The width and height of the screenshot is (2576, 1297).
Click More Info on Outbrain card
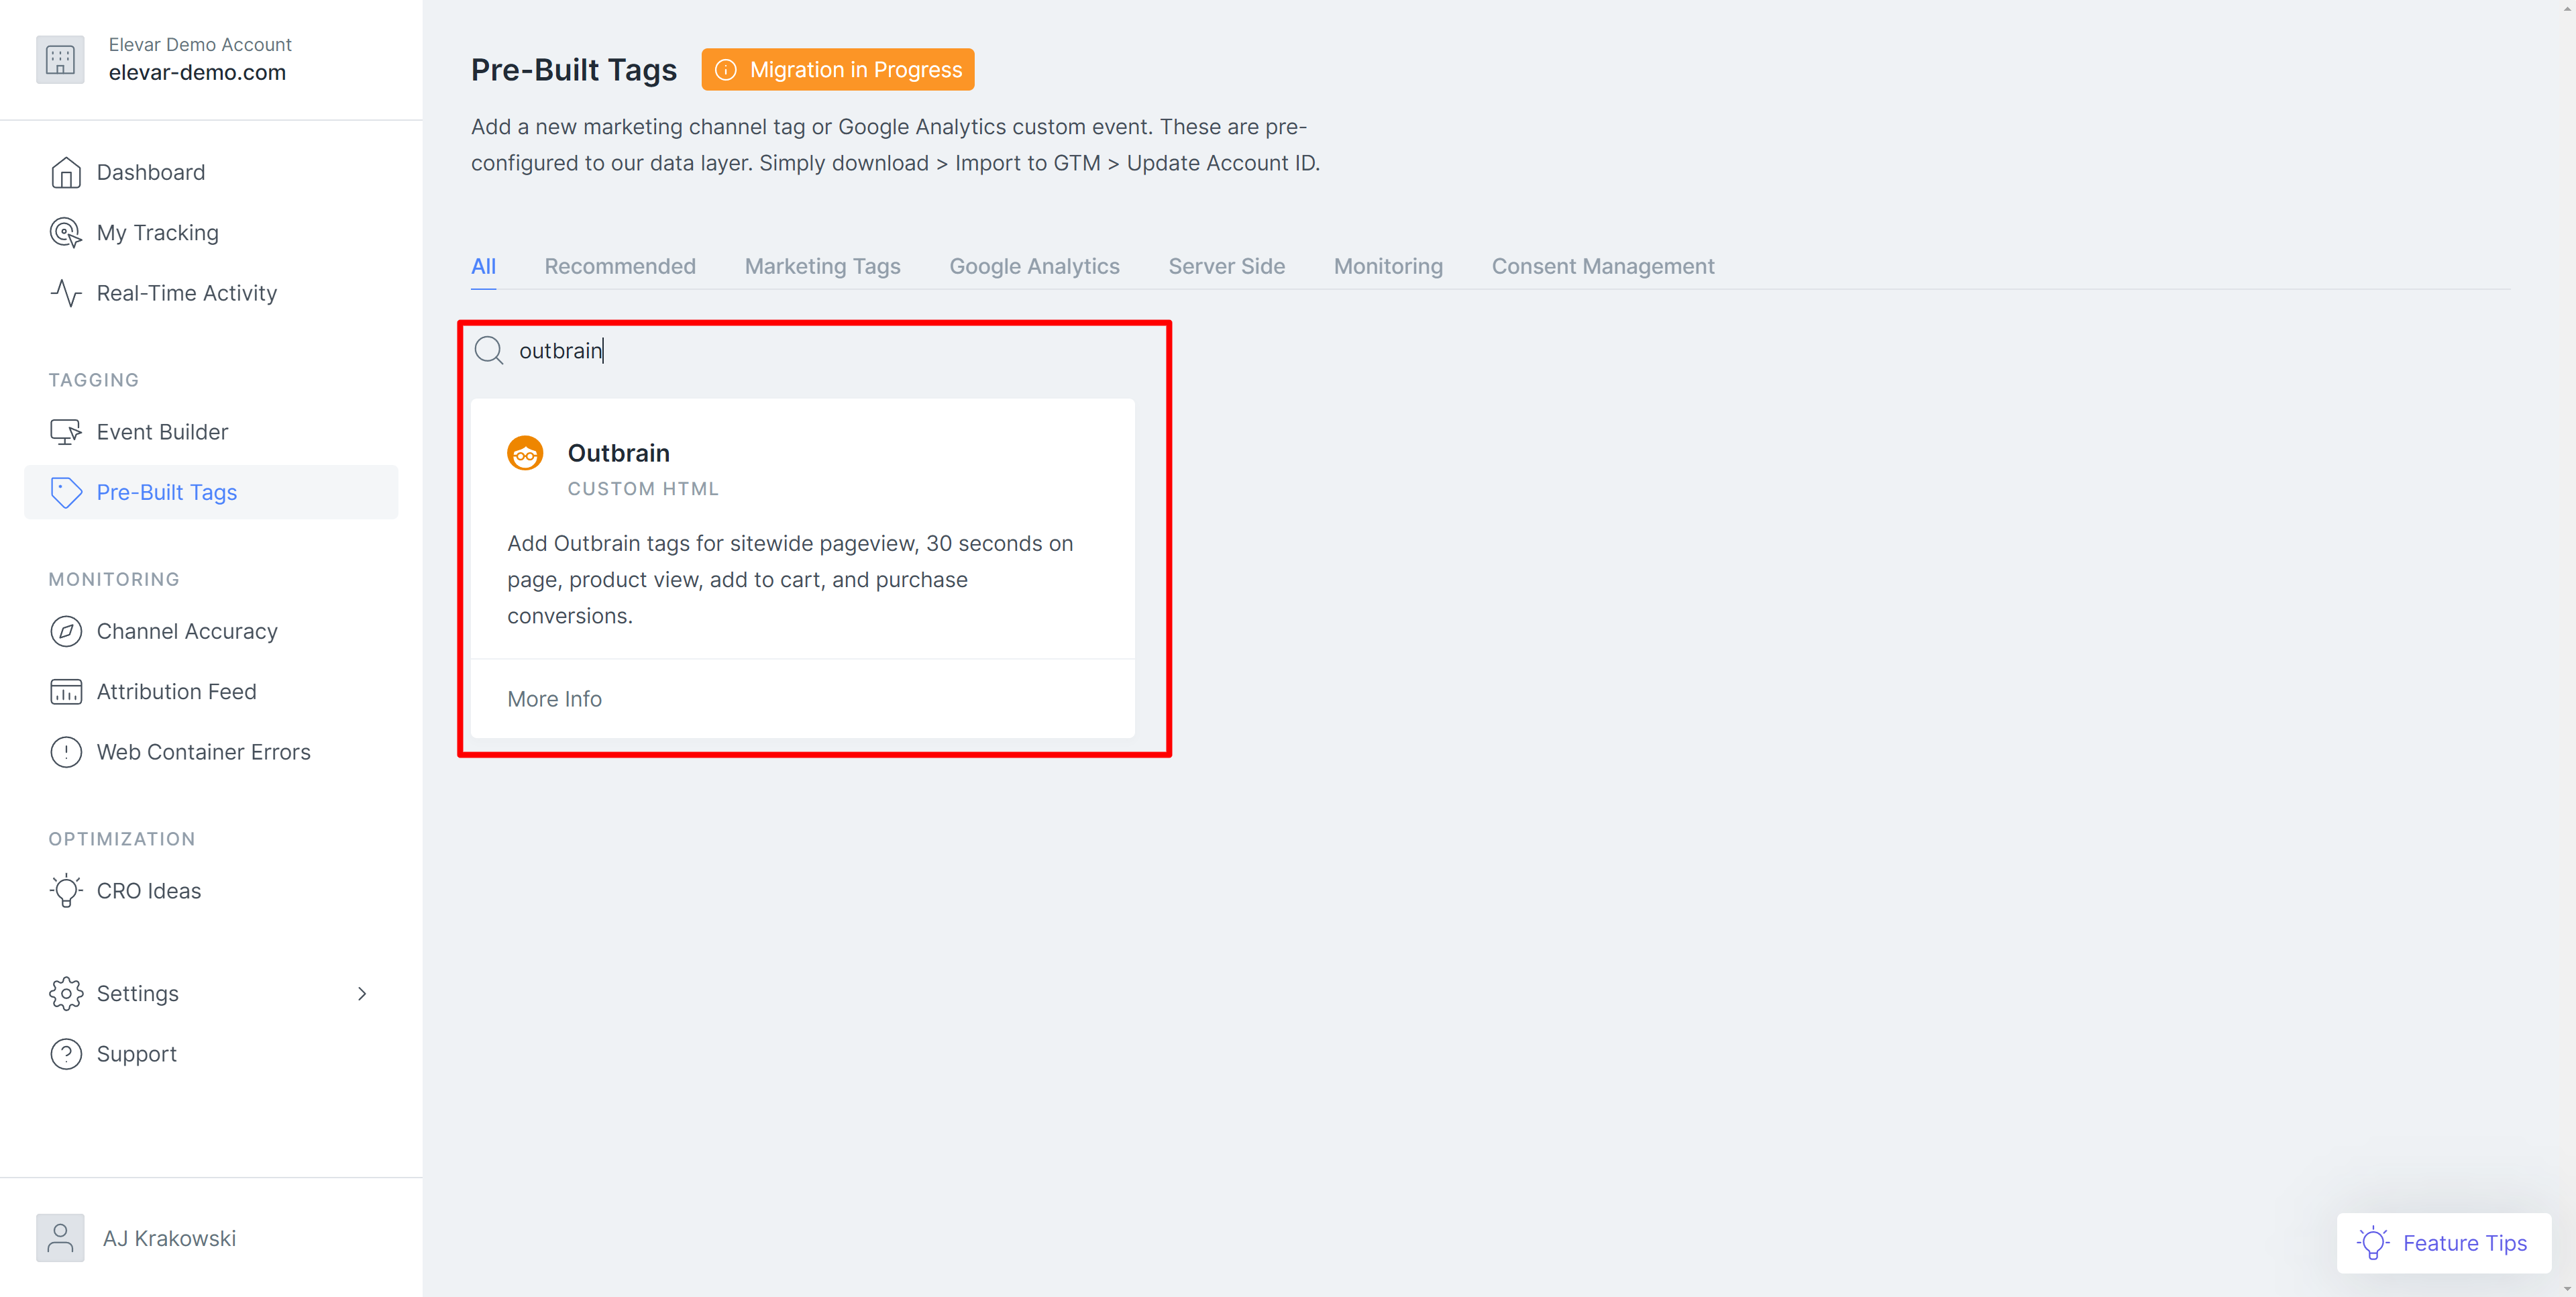point(554,699)
